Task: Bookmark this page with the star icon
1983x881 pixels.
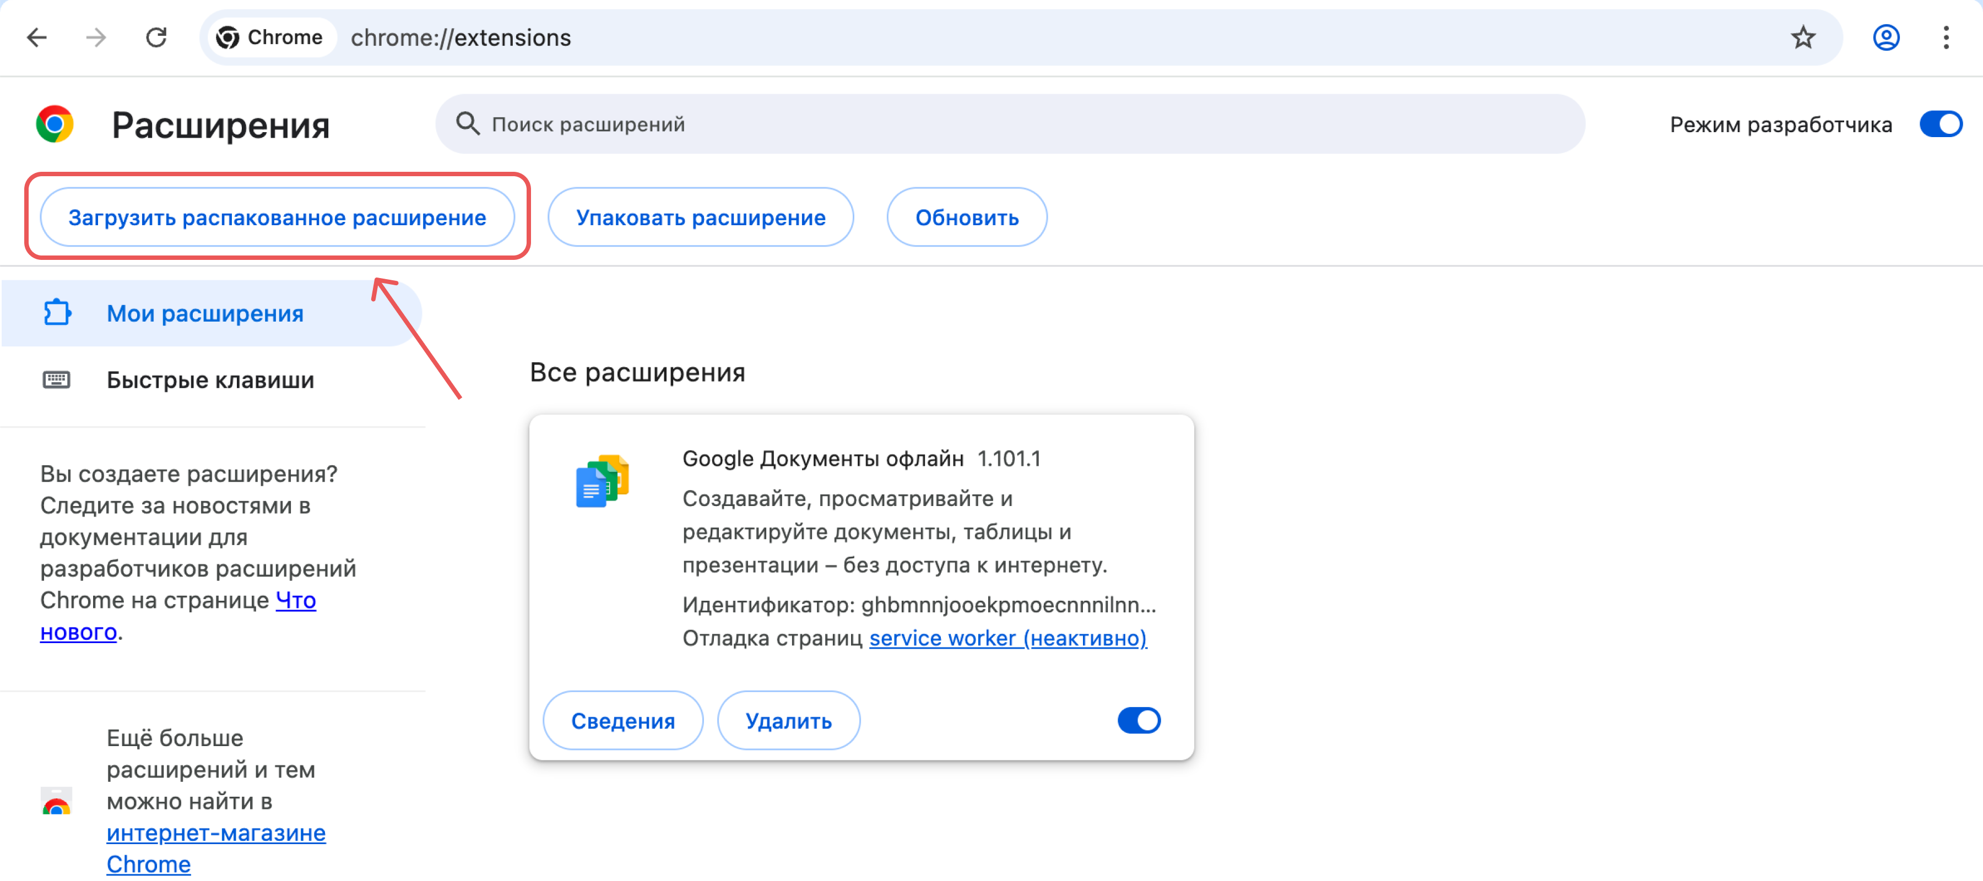Action: pyautogui.click(x=1802, y=37)
